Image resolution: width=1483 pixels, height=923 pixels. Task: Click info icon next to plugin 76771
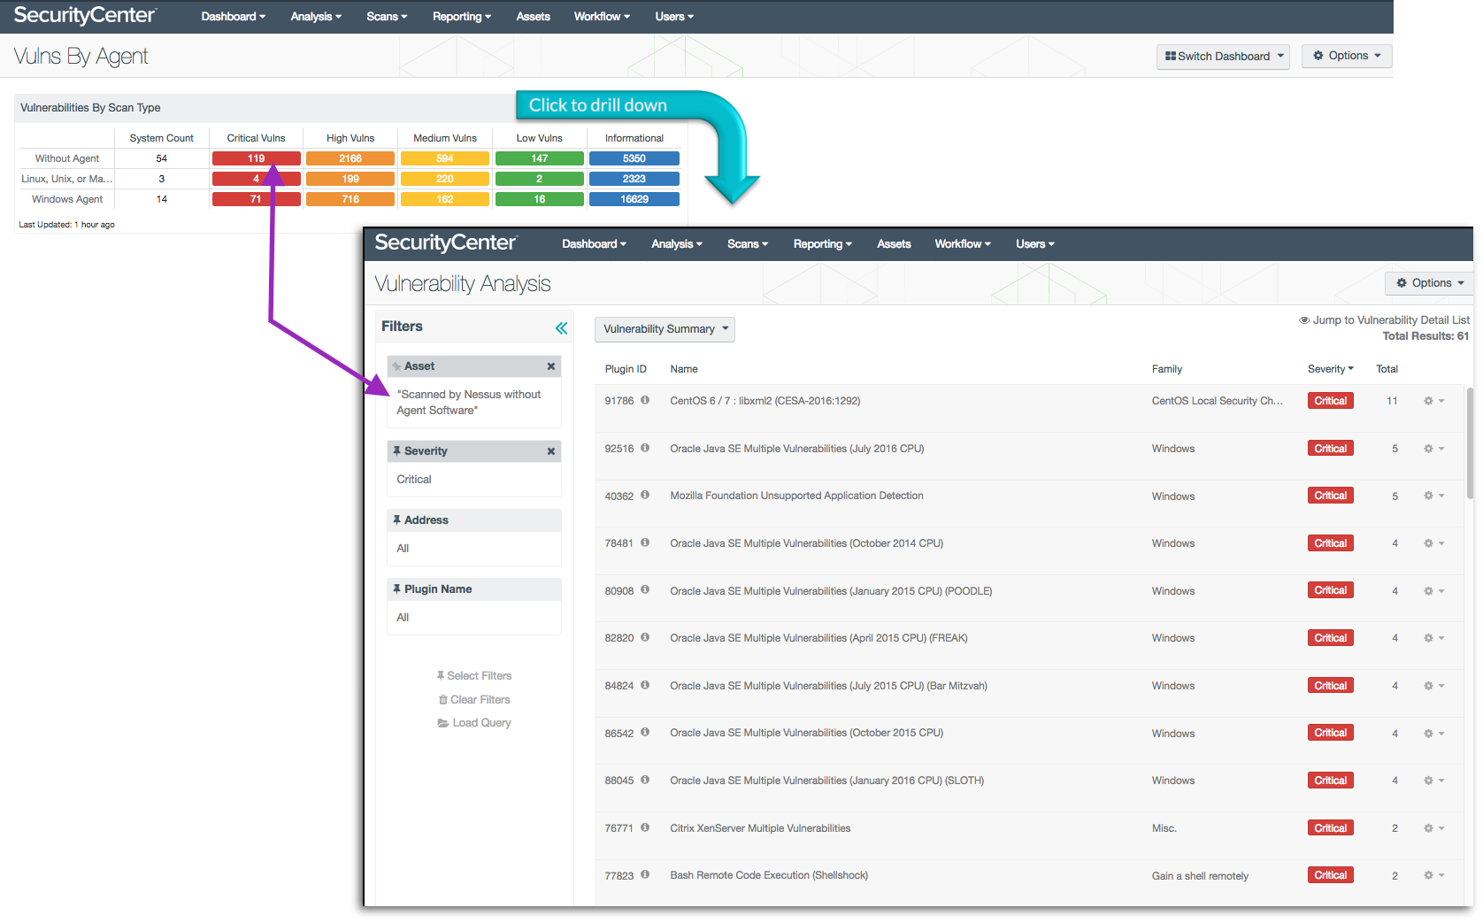[645, 827]
